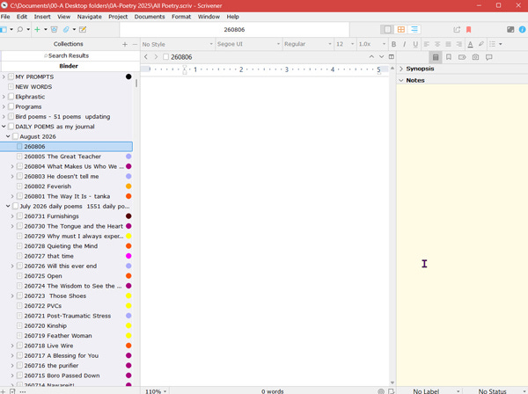Click the highlight pen icon
Image resolution: width=528 pixels, height=394 pixels.
coord(481,44)
